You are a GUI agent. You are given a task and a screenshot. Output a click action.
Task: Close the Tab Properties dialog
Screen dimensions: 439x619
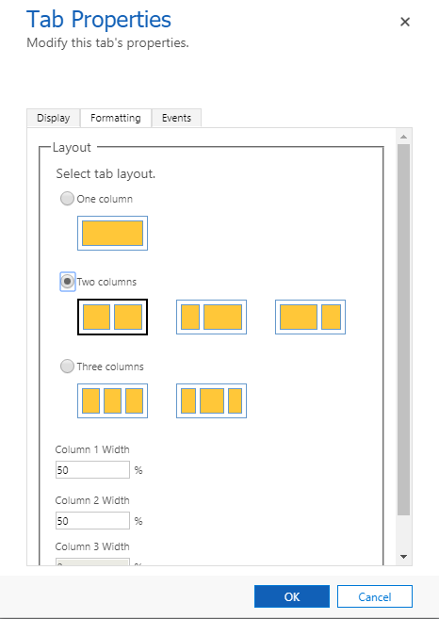[x=405, y=22]
